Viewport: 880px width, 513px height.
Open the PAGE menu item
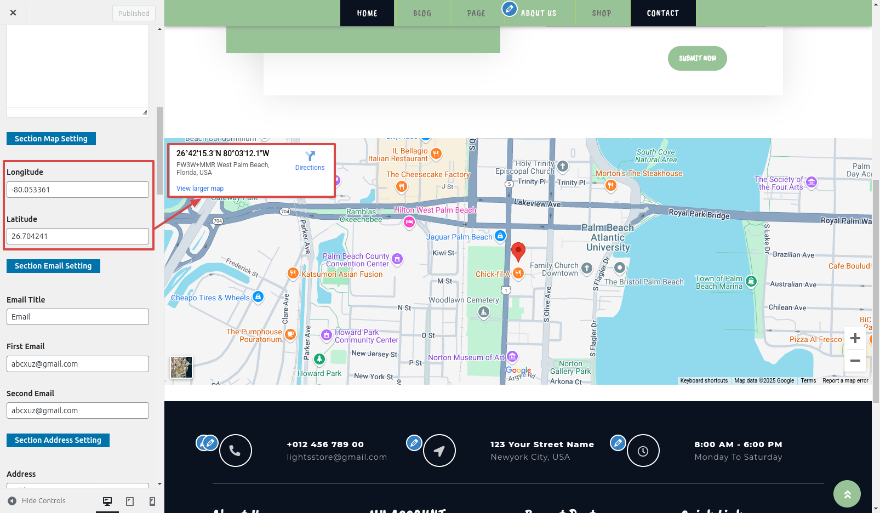(476, 13)
